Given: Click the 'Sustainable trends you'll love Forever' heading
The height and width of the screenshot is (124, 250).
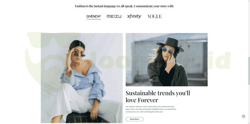Looking at the screenshot, I should (x=158, y=96).
